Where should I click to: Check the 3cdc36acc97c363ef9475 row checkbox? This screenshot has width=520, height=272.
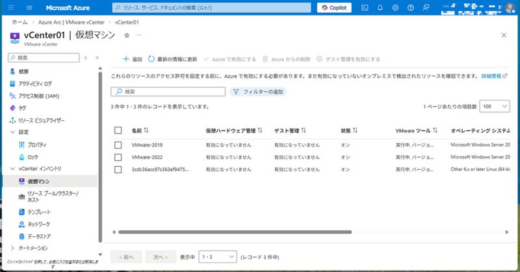click(118, 169)
